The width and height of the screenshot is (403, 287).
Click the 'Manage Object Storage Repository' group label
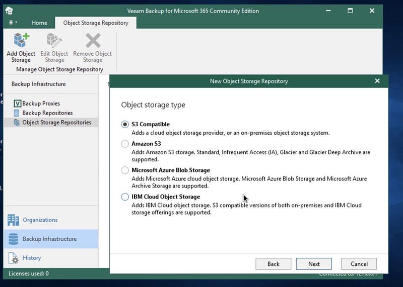(59, 69)
